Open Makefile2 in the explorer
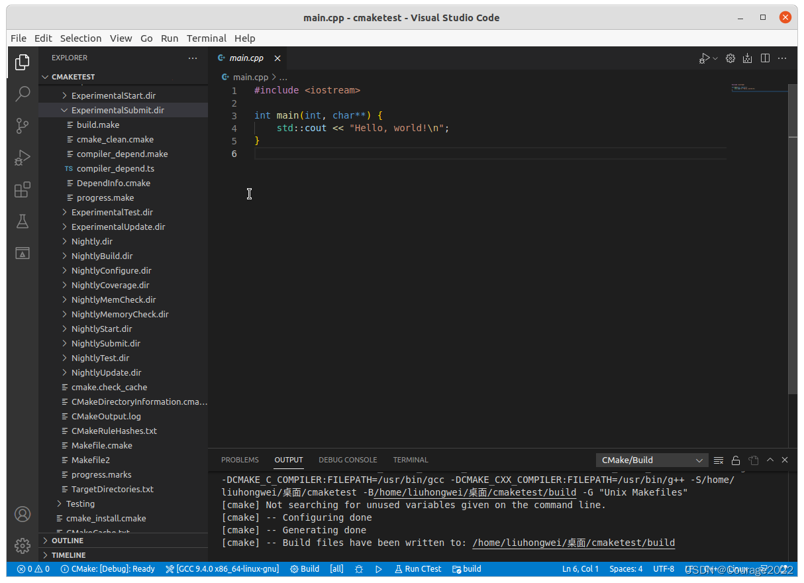Screen dimensions: 804x583 tap(123, 460)
